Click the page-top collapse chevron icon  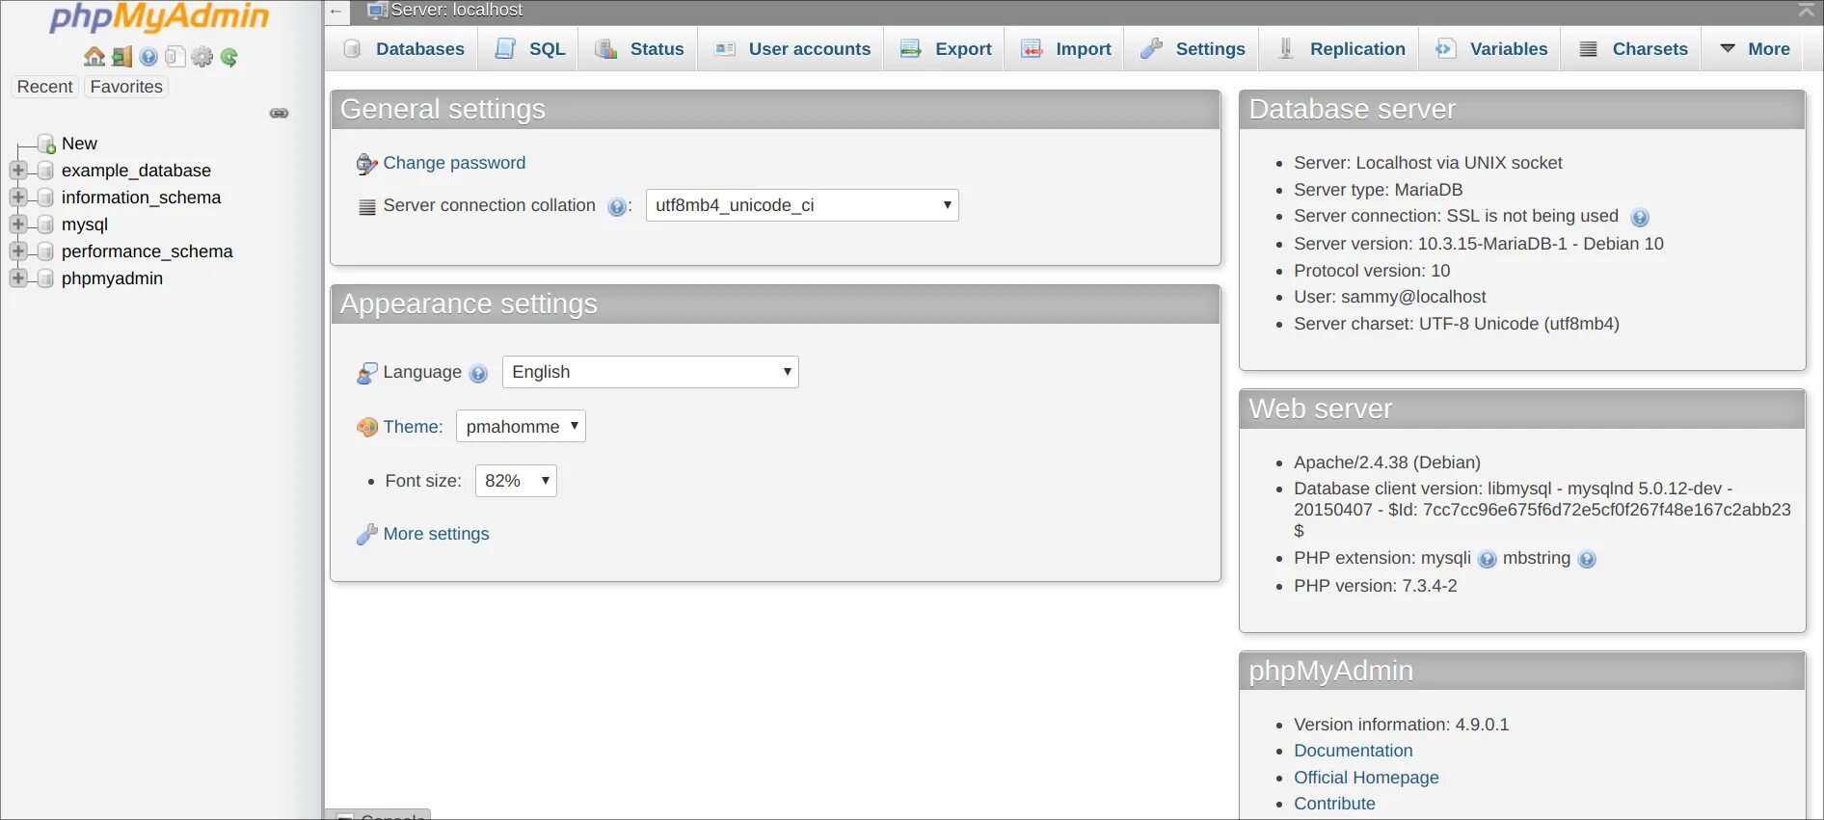click(1806, 10)
